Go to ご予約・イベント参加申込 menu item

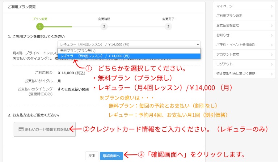point(235,45)
